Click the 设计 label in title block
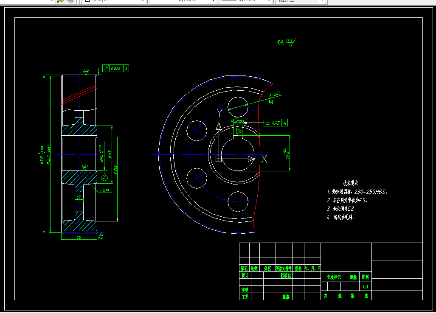The width and height of the screenshot is (436, 313). coord(245,275)
